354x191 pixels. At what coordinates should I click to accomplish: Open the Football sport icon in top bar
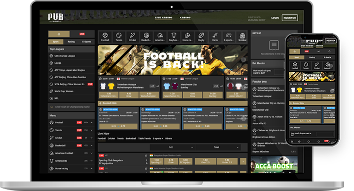pos(105,37)
